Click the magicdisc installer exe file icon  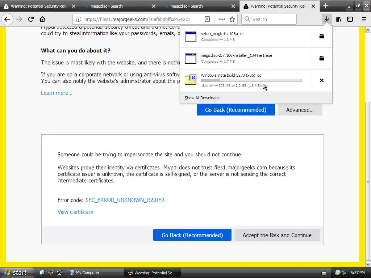(x=191, y=58)
